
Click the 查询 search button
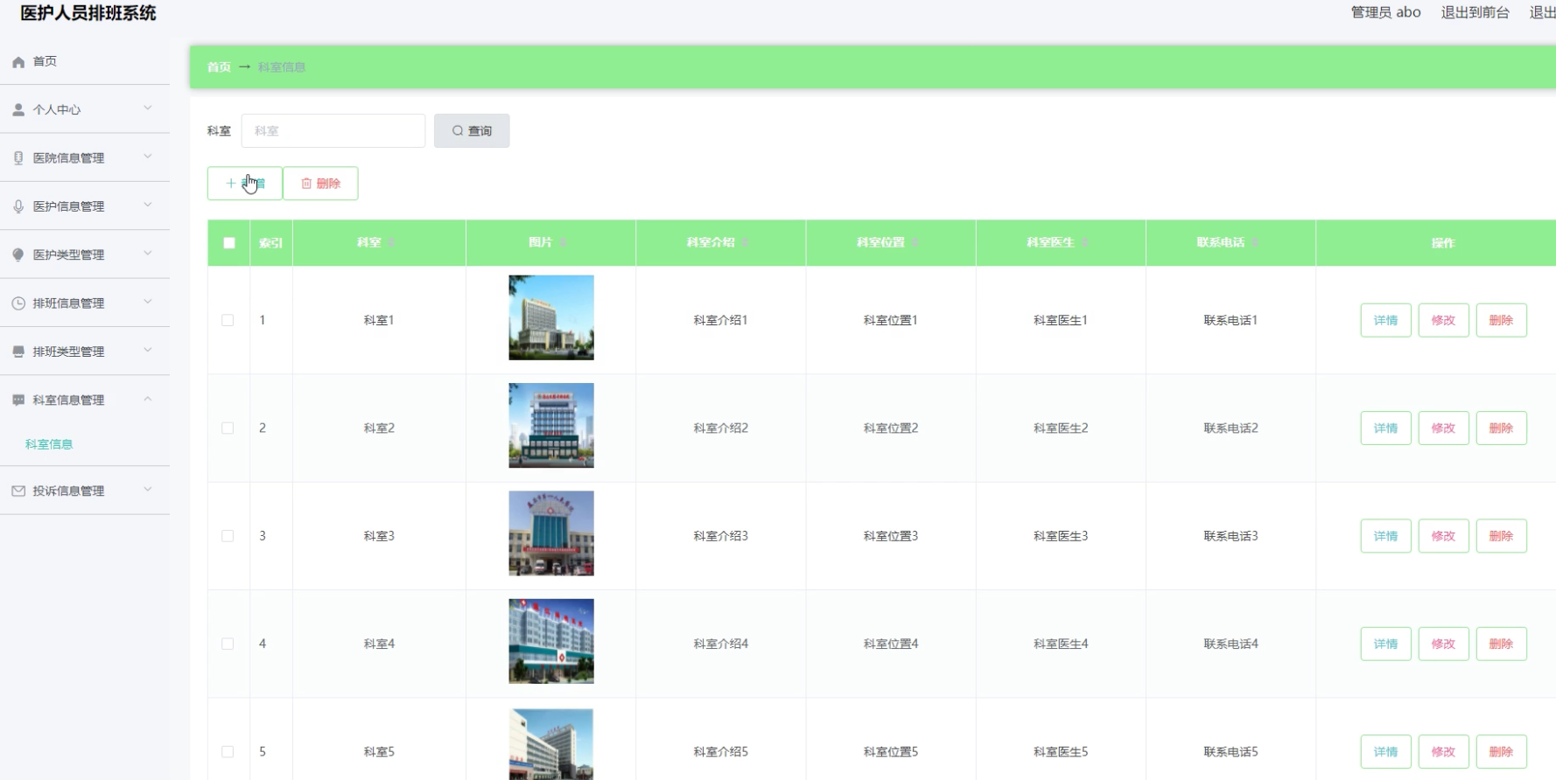tap(472, 131)
